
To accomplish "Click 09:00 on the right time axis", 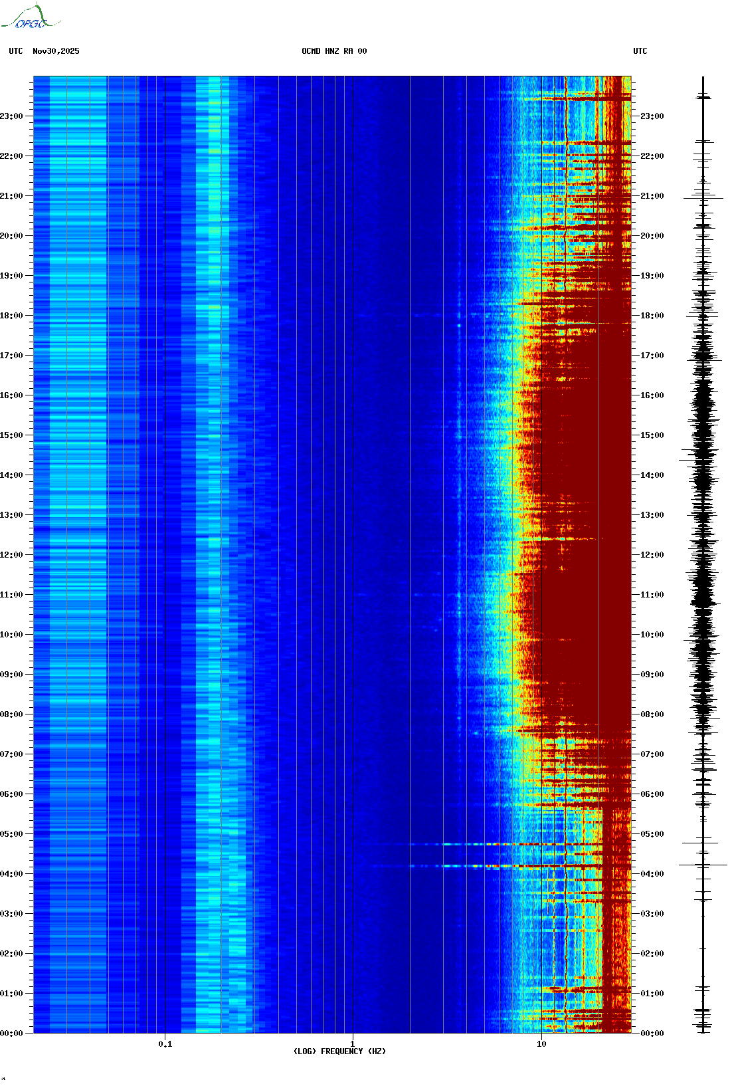I will pos(652,675).
